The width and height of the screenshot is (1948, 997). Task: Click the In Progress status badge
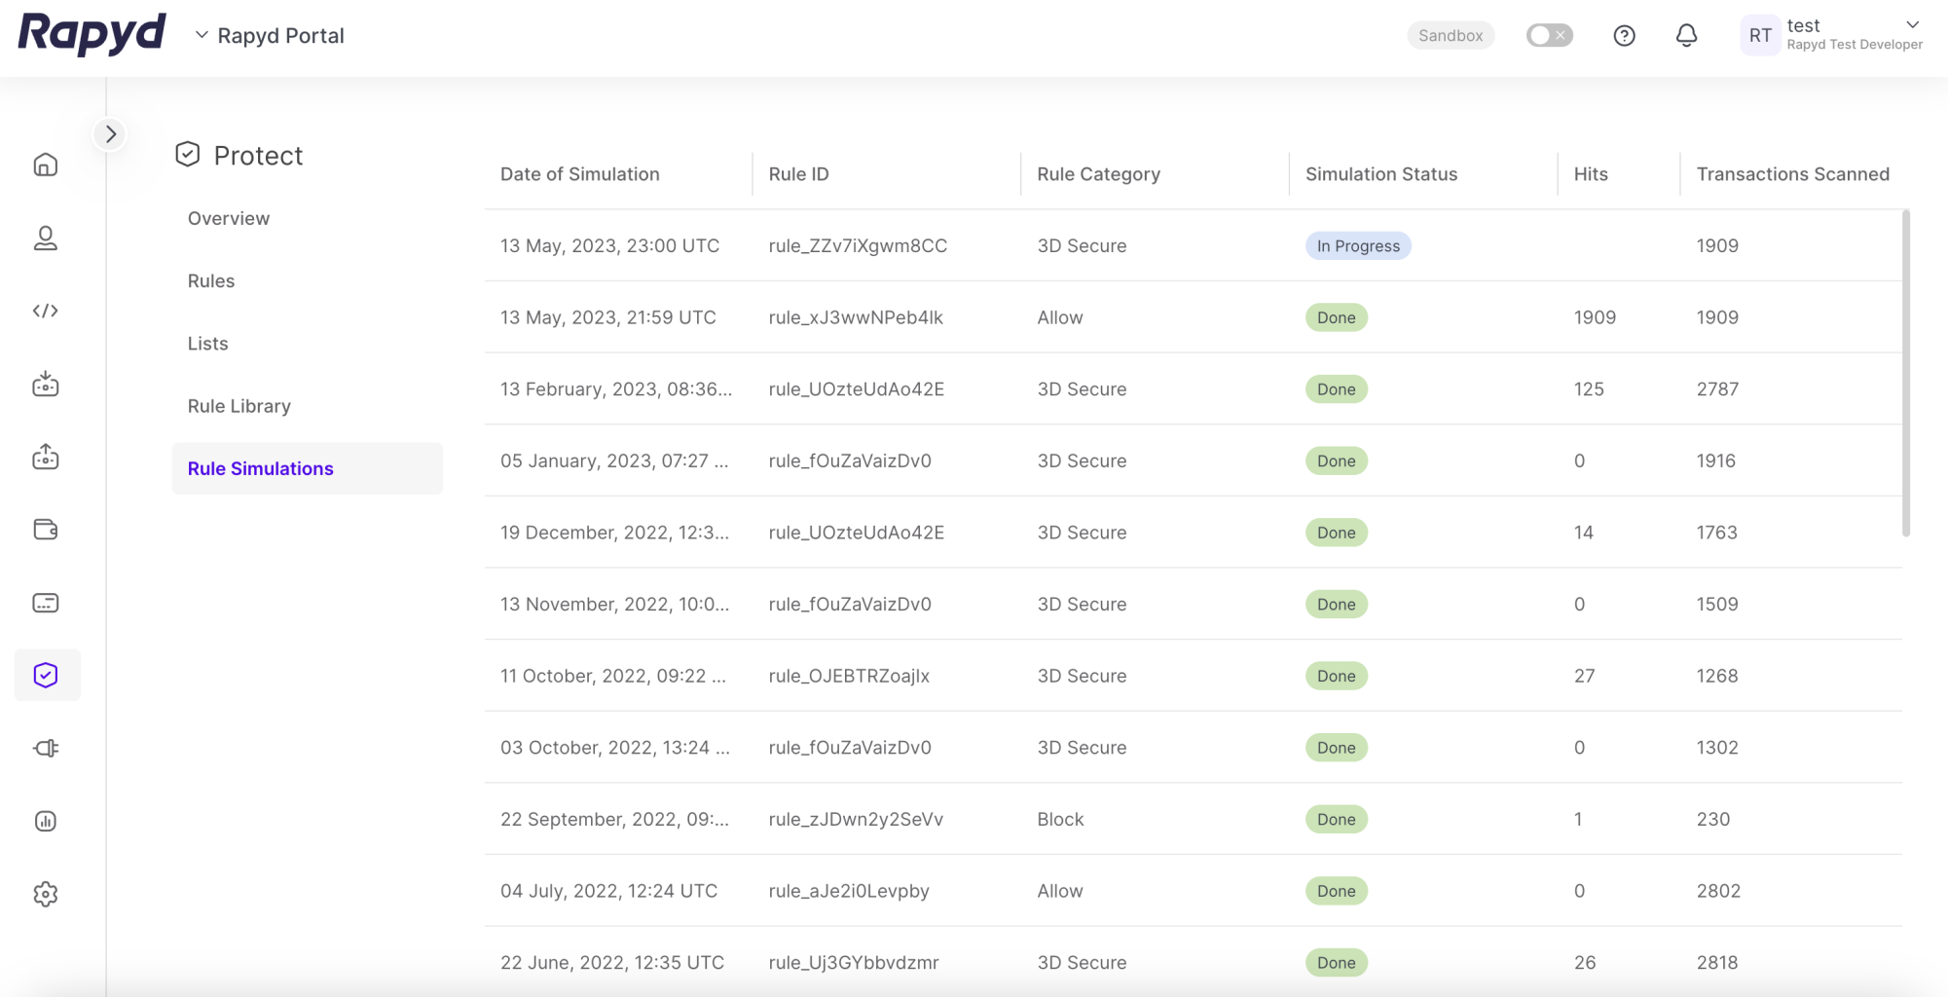tap(1357, 245)
